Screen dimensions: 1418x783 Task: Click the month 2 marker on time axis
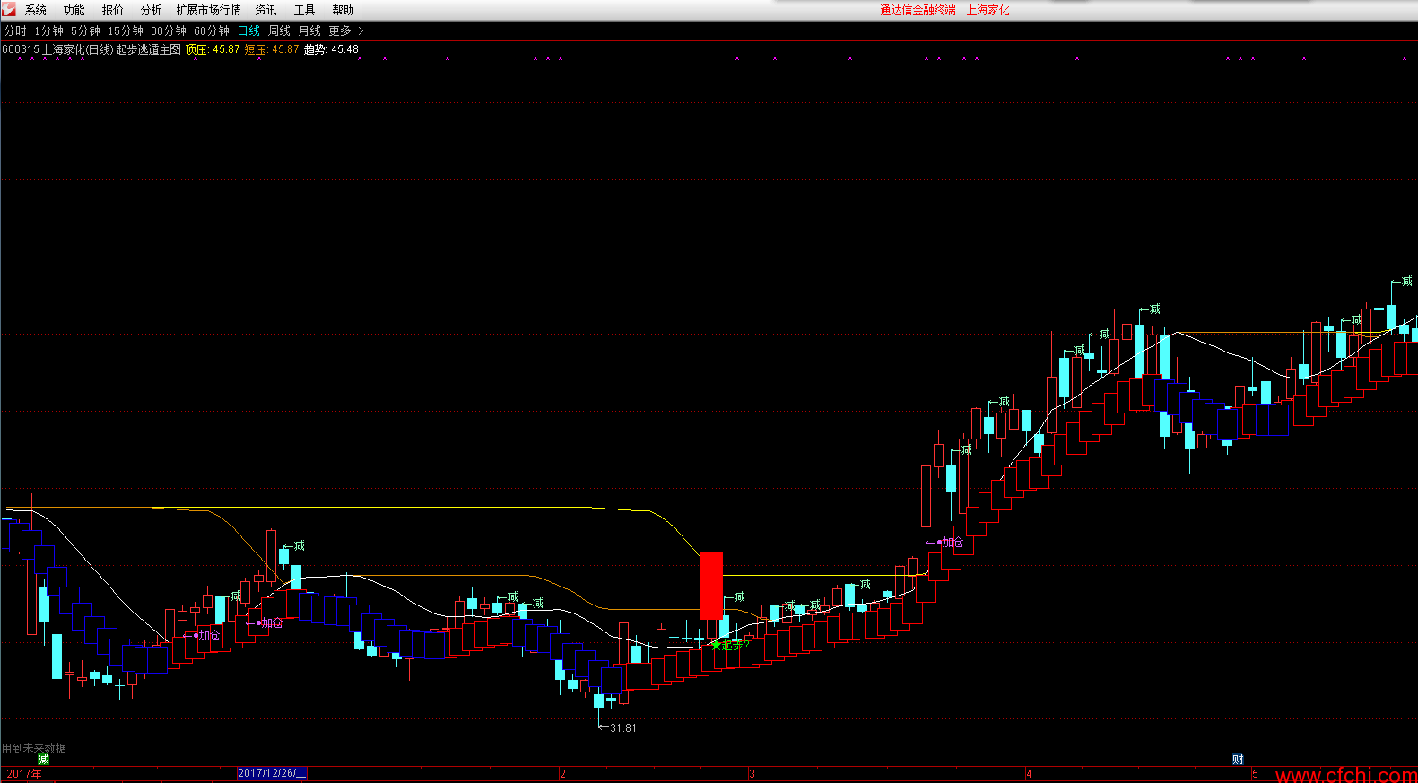(563, 774)
